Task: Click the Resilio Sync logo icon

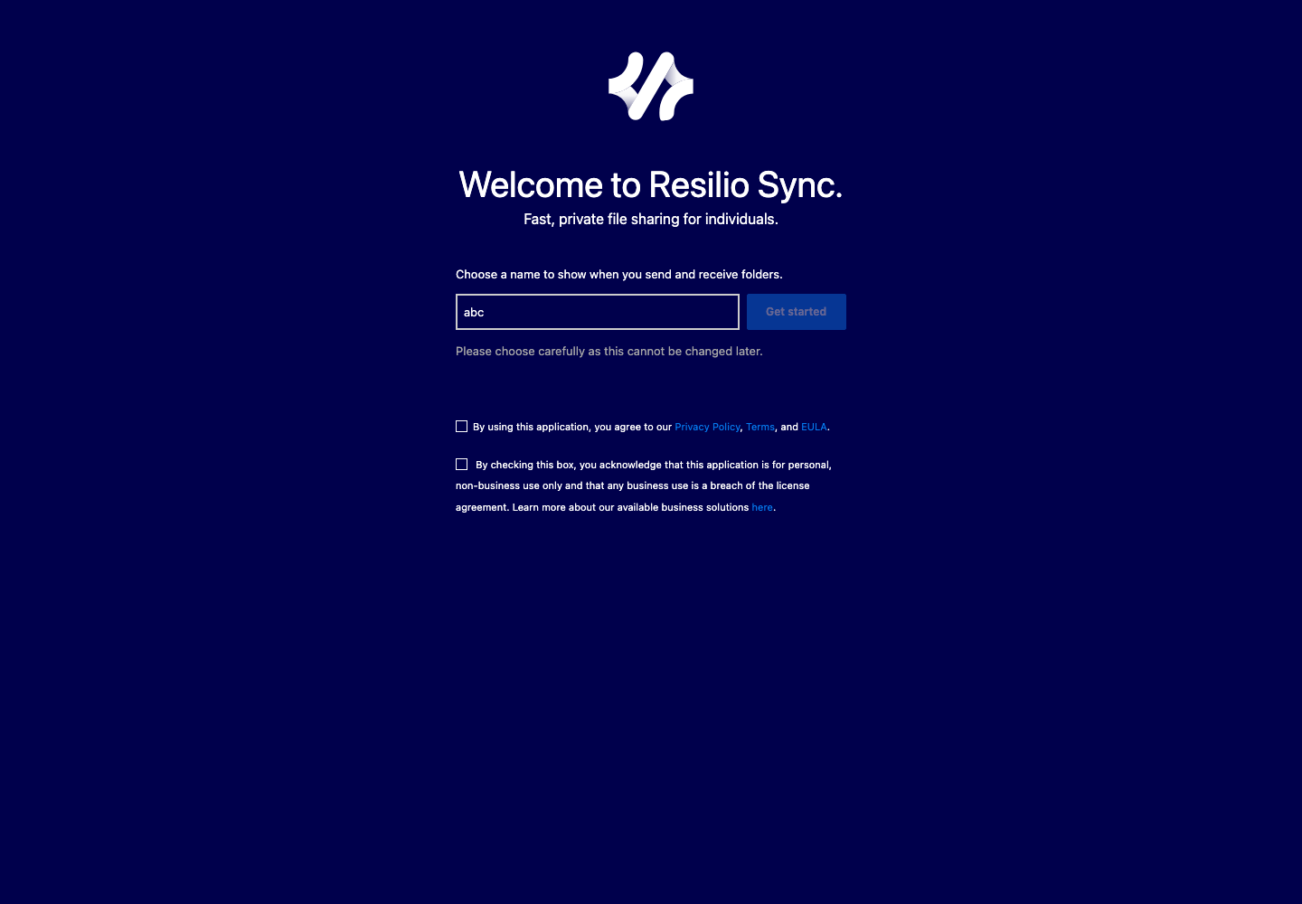Action: point(651,86)
